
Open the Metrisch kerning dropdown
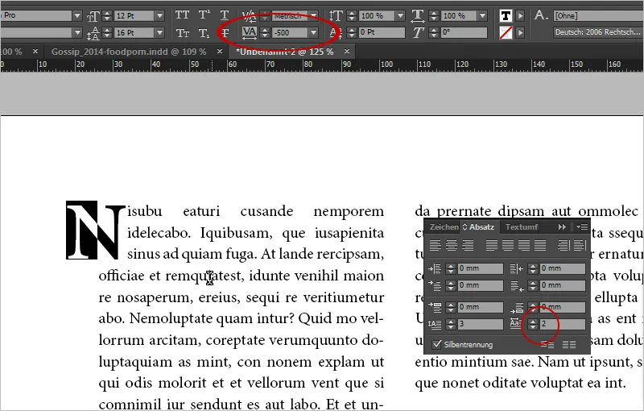314,15
